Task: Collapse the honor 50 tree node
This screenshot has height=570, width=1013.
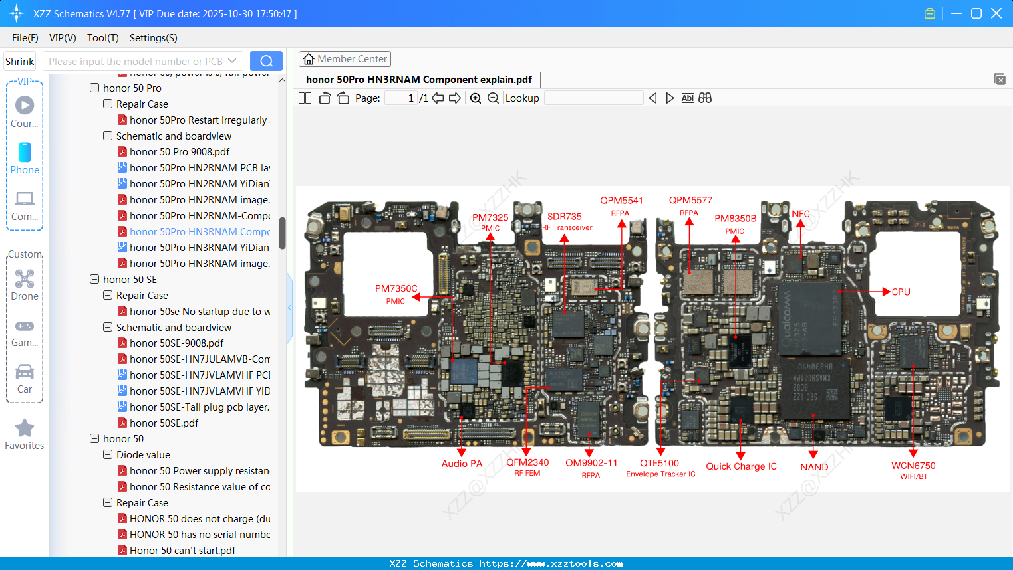Action: coord(94,438)
